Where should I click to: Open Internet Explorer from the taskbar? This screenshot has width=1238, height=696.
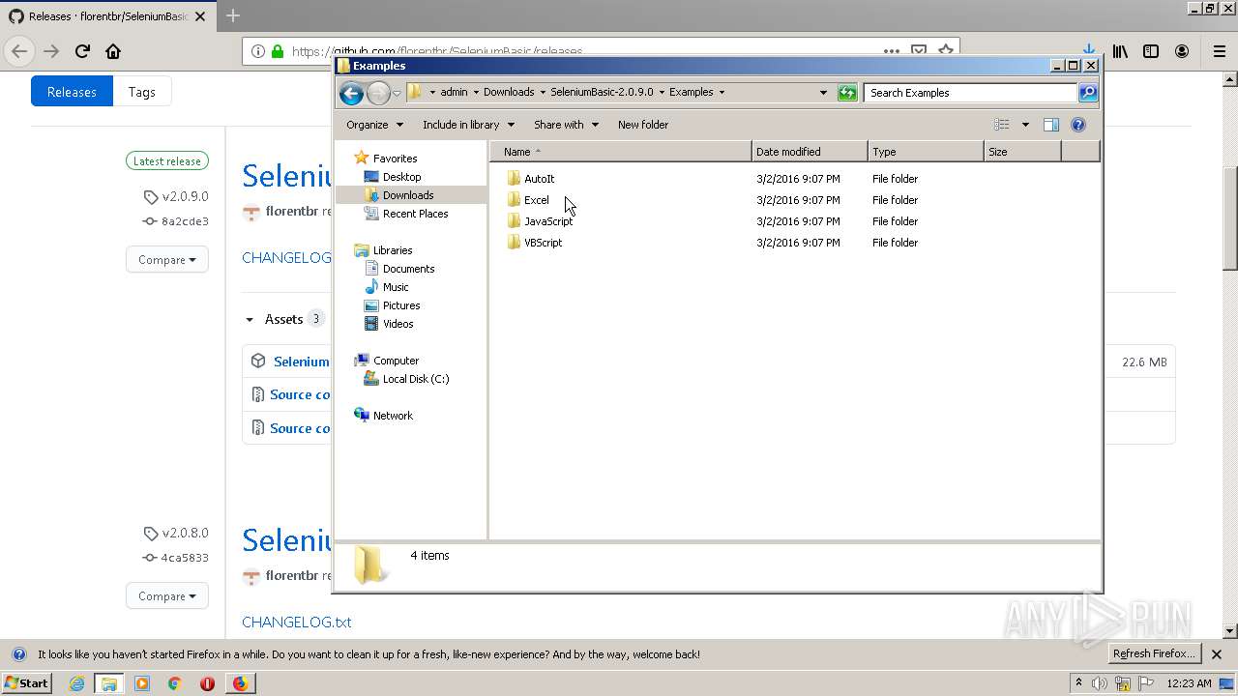(x=76, y=683)
